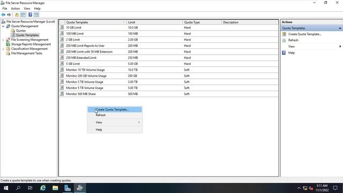
Task: Select Monitor 5 TB Volume Usage row
Action: 169,88
